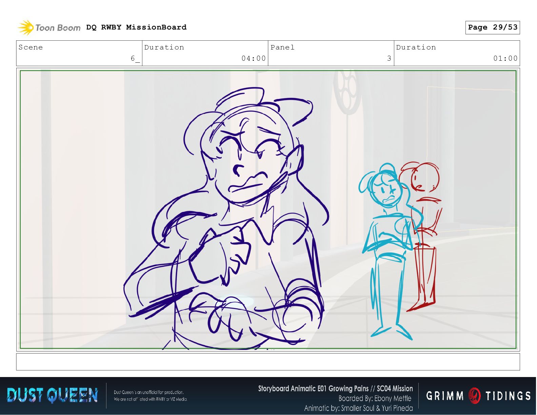537x415 pixels.
Task: Click the panel duration value 01:00
Action: click(x=505, y=58)
